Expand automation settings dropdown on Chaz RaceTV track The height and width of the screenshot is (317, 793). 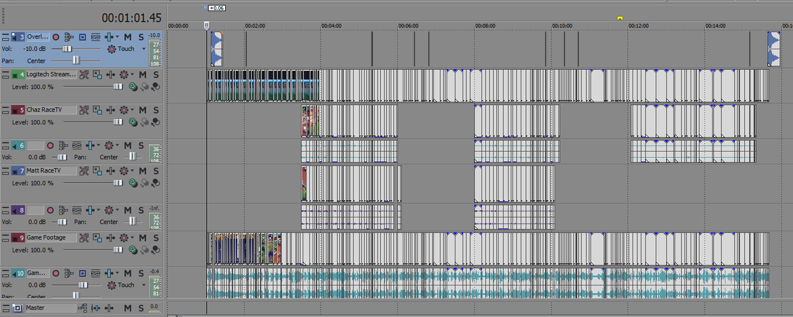(132, 110)
